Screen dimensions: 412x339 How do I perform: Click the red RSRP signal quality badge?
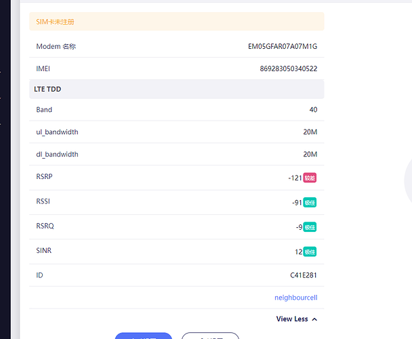[310, 178]
